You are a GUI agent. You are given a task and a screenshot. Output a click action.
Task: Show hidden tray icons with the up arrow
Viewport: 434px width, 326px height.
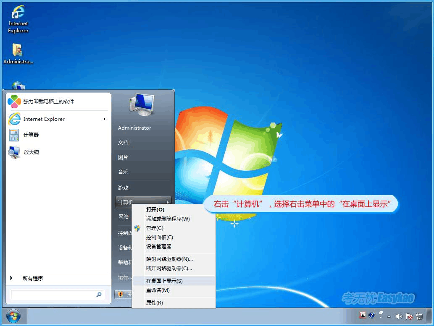(389, 316)
